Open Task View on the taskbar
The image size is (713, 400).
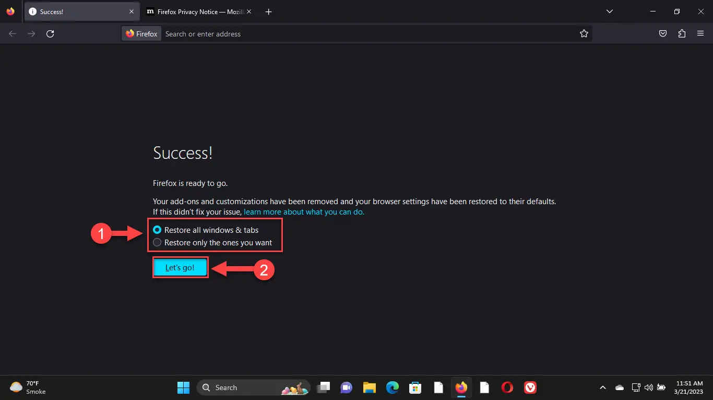click(x=325, y=387)
